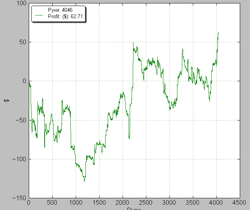Click the x-axis label 2000
Screen dimensions: 250x210
click(123, 203)
